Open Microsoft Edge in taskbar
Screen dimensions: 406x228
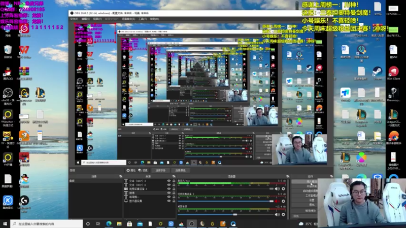(109, 223)
